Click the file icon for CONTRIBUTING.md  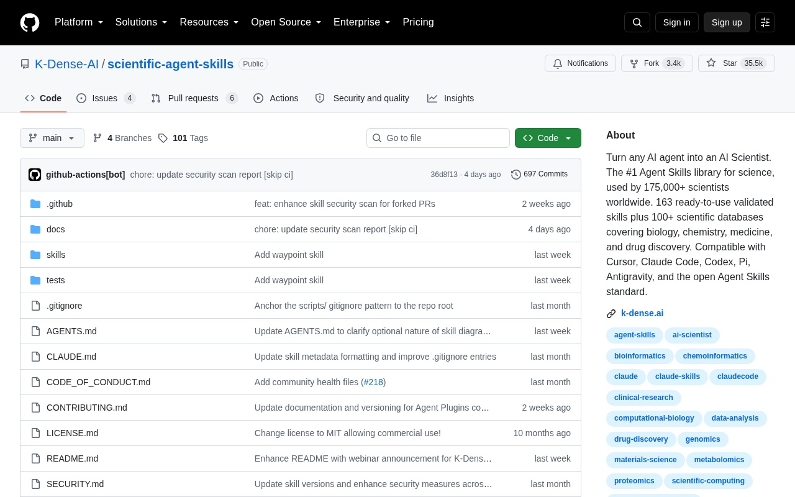(35, 408)
